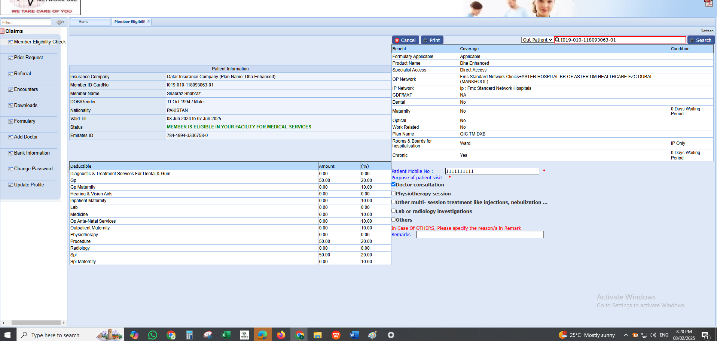Screen dimensions: 717x341
Task: Print the eligibility details
Action: pyautogui.click(x=432, y=40)
